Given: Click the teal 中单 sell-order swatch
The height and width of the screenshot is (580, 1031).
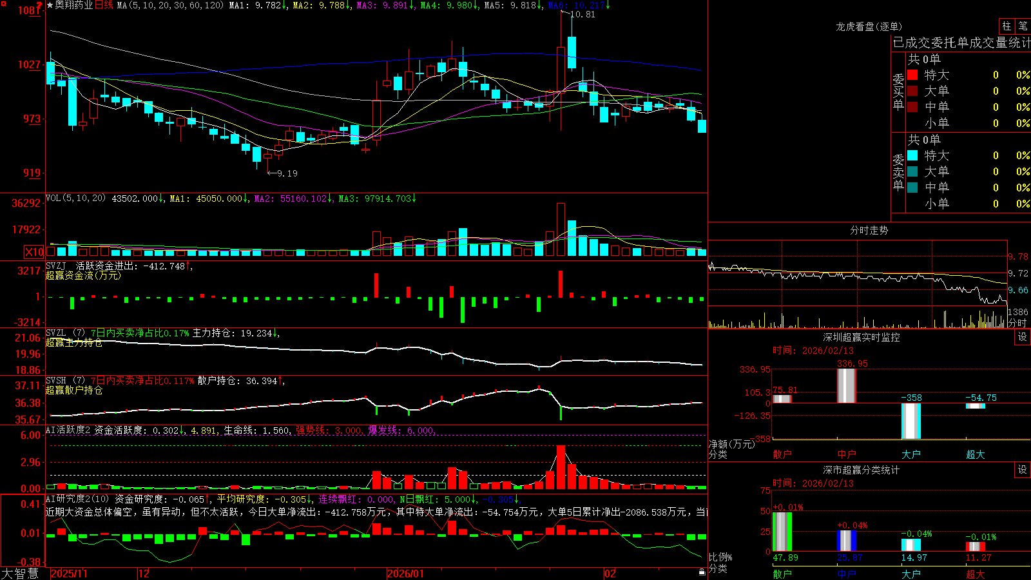Looking at the screenshot, I should tap(912, 188).
